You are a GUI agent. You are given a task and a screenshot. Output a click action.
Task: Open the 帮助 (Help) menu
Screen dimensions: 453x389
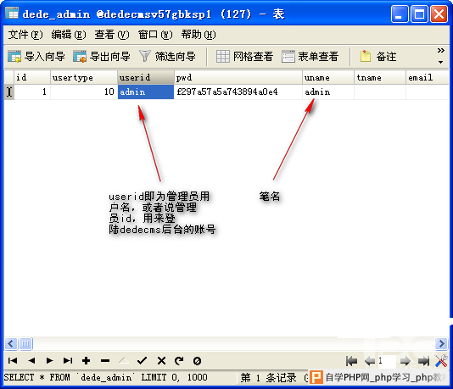click(199, 35)
